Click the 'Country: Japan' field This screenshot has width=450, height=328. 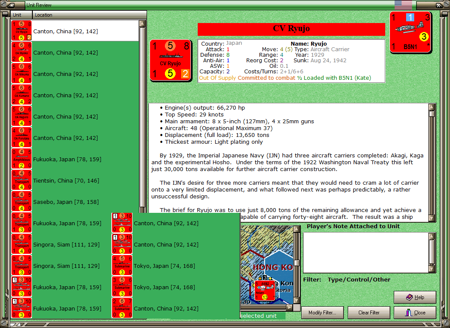click(221, 44)
